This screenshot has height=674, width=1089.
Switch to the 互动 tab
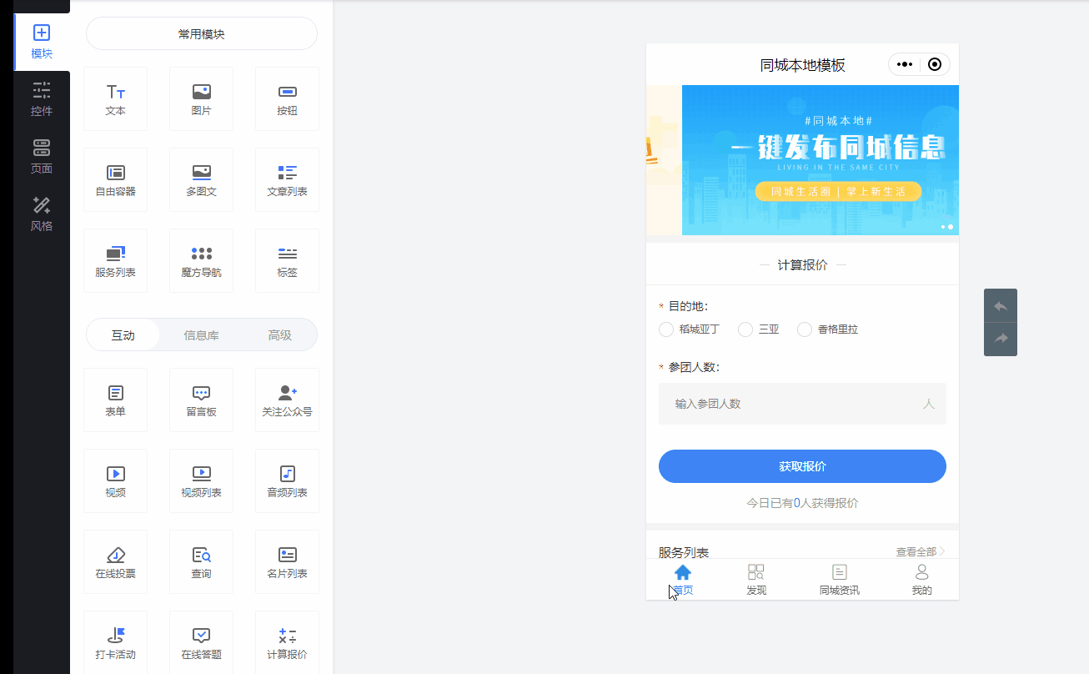click(123, 335)
